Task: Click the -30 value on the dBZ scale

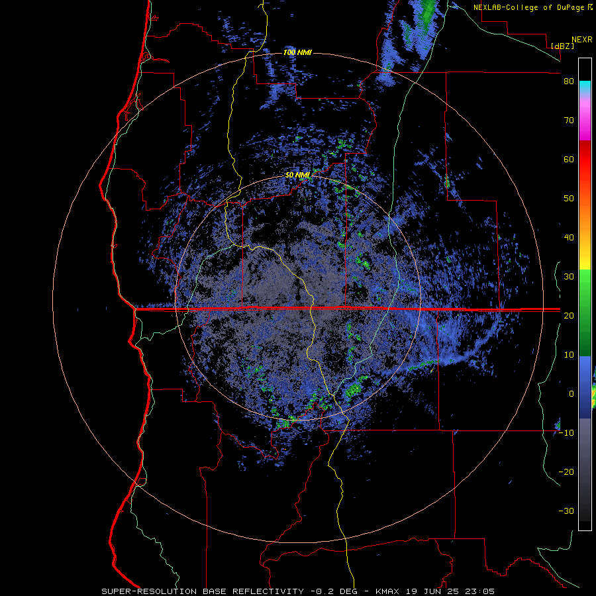Action: click(566, 511)
